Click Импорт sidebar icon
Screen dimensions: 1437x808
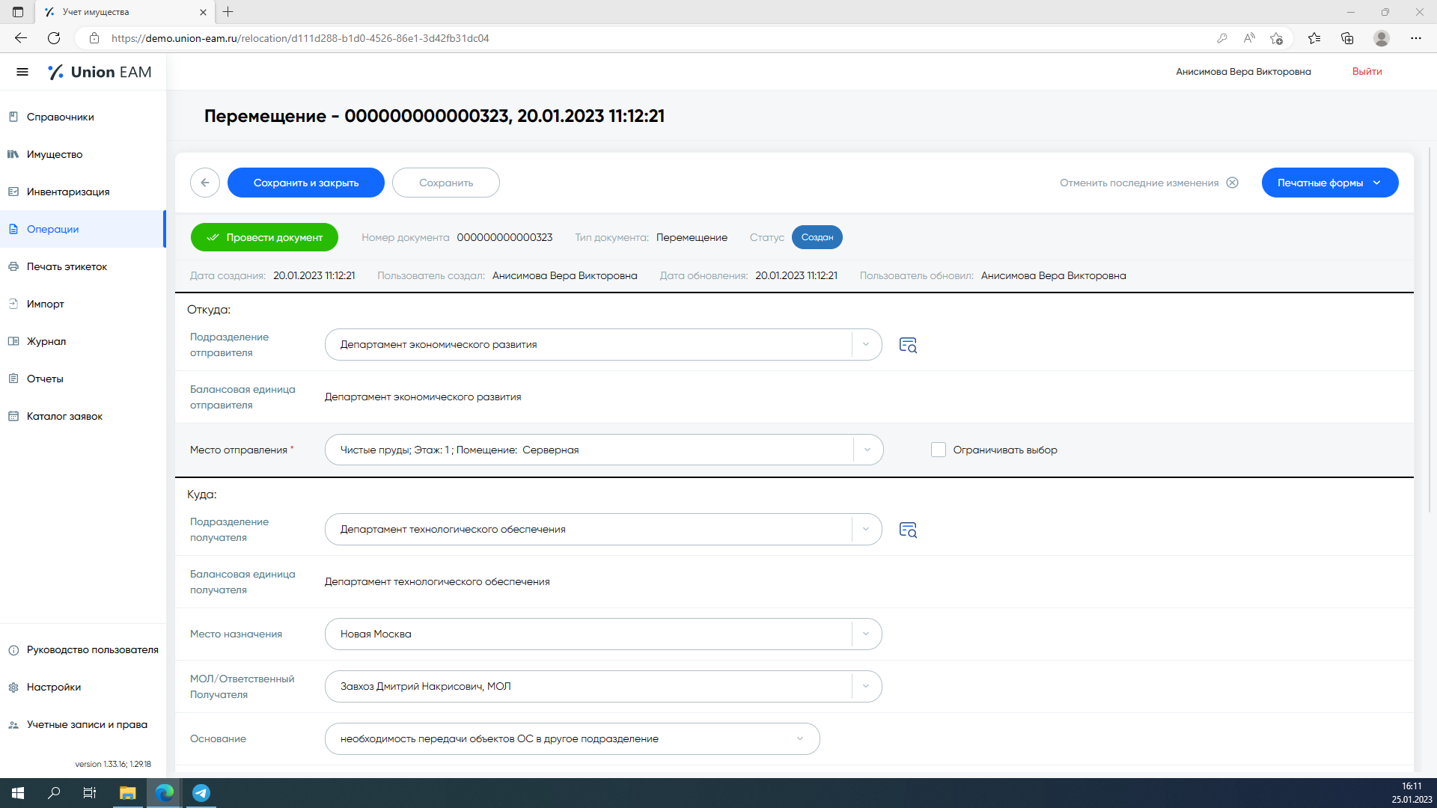coord(13,304)
